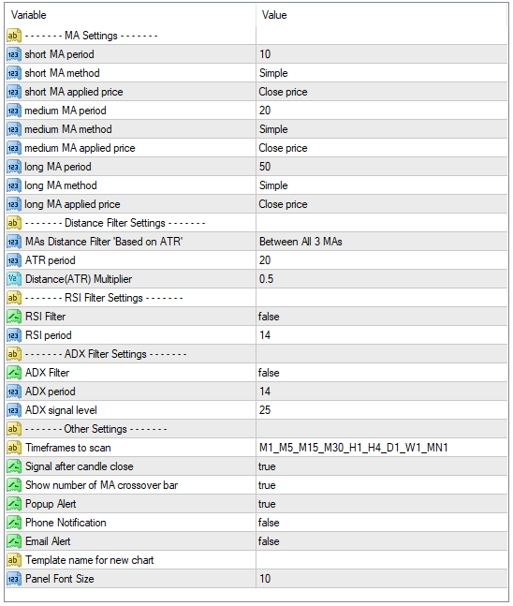Select the 'Show number of MA crossover bar' label

102,485
